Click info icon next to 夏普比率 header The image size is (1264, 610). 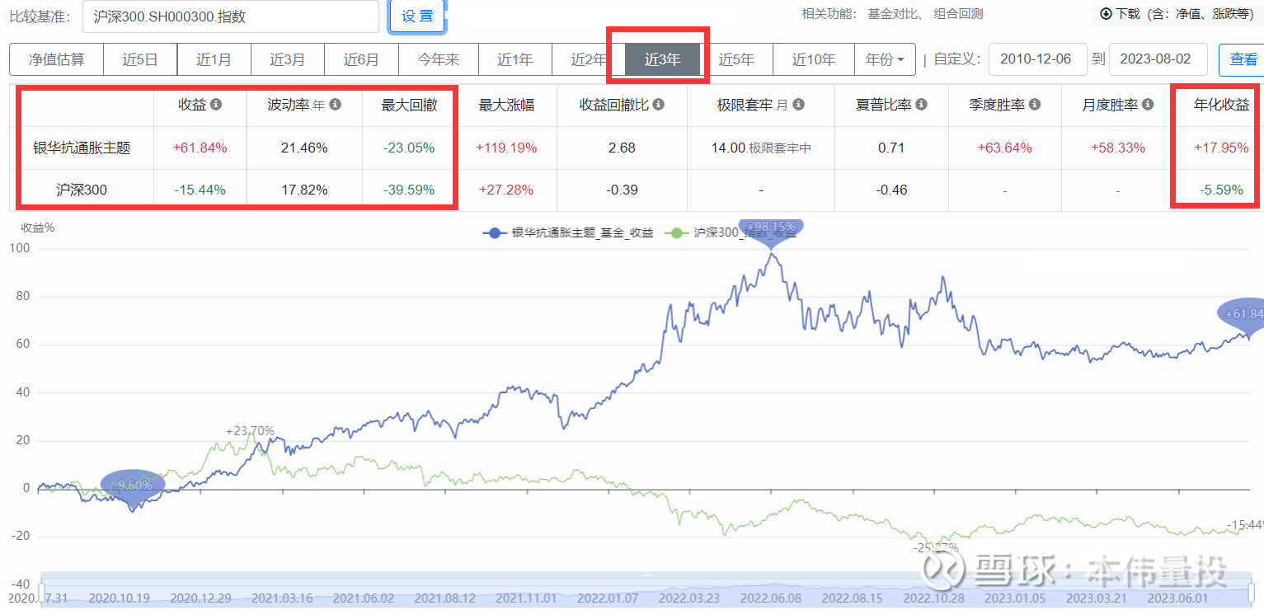[x=922, y=105]
